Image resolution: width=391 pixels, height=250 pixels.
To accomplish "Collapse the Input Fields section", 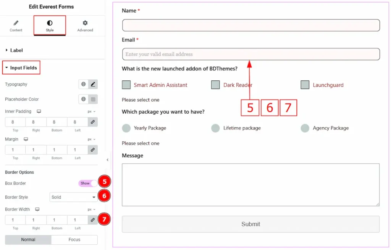I will [x=21, y=68].
